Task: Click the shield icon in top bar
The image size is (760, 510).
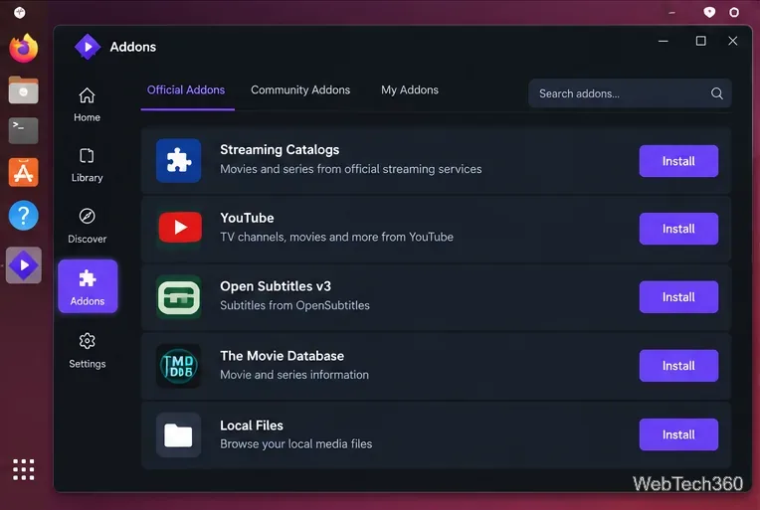Action: click(709, 12)
